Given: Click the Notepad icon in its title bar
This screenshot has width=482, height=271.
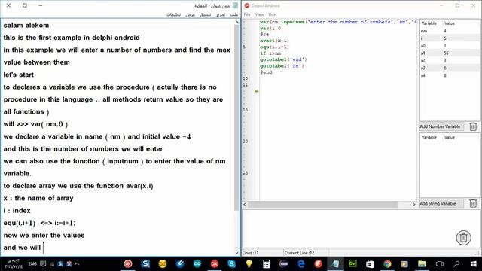Looking at the screenshot, I should coord(235,5).
